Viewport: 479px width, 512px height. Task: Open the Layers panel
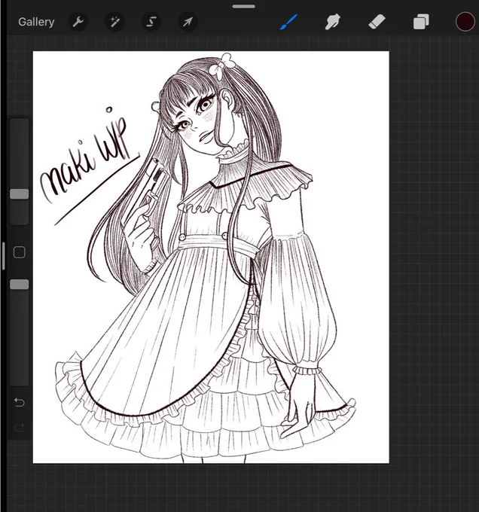[x=421, y=22]
